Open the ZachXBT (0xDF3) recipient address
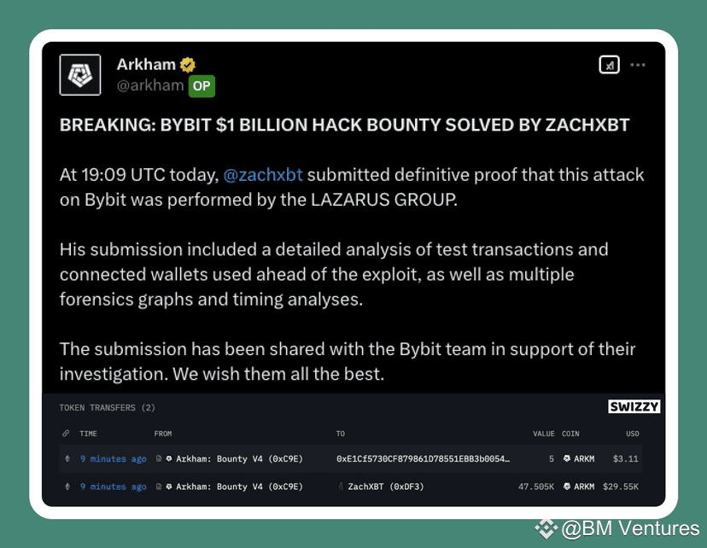707x548 pixels. (385, 487)
